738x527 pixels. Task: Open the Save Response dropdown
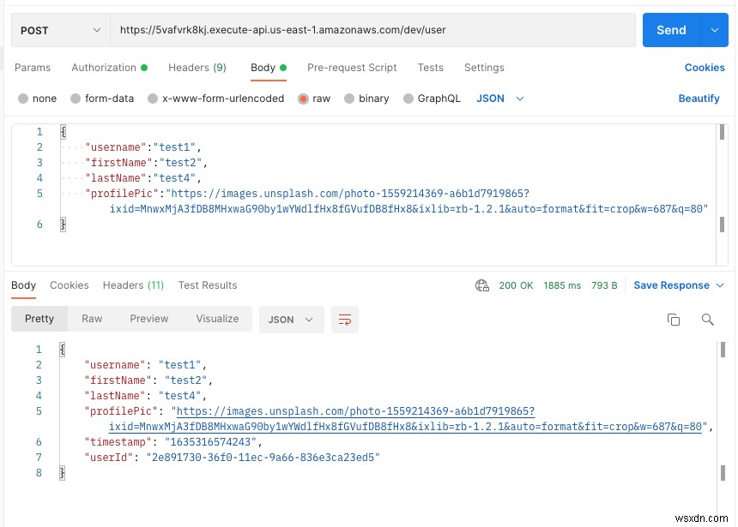click(x=673, y=285)
